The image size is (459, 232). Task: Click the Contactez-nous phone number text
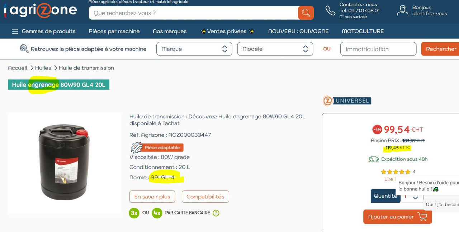(x=359, y=10)
